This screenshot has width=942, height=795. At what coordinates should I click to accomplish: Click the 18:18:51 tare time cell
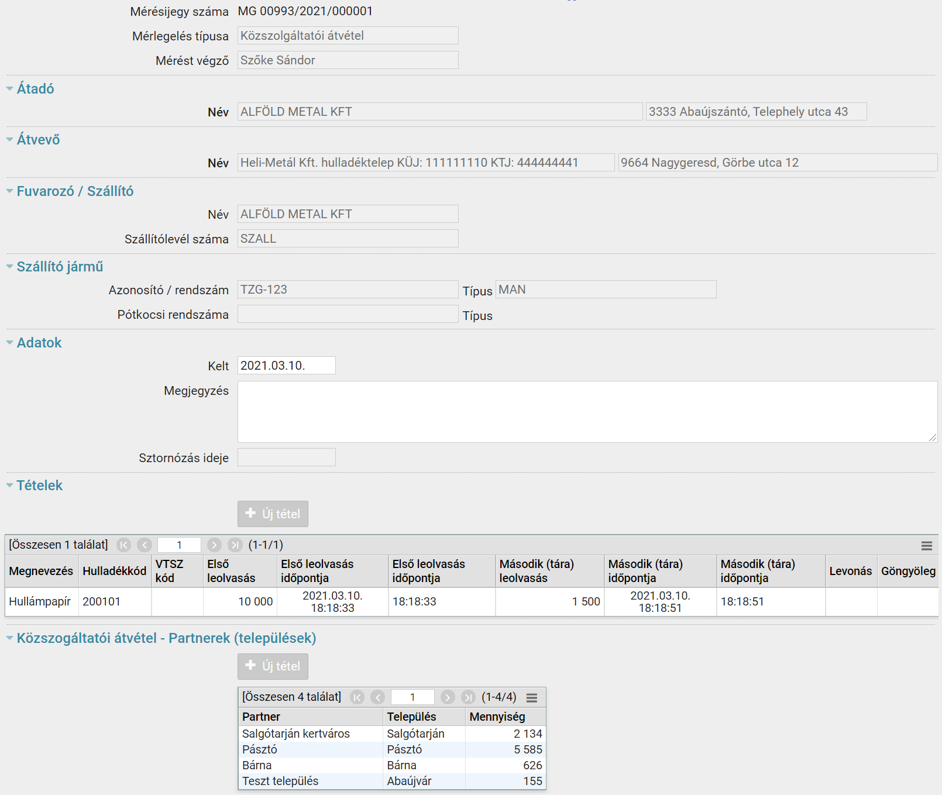(x=771, y=601)
